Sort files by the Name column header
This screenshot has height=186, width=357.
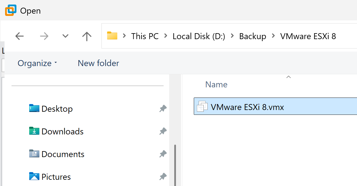(x=216, y=84)
